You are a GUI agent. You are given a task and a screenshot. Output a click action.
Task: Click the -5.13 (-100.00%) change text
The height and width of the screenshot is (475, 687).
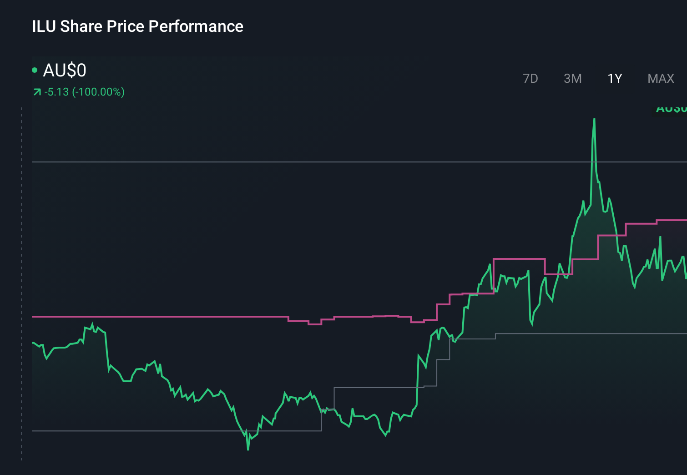point(85,92)
